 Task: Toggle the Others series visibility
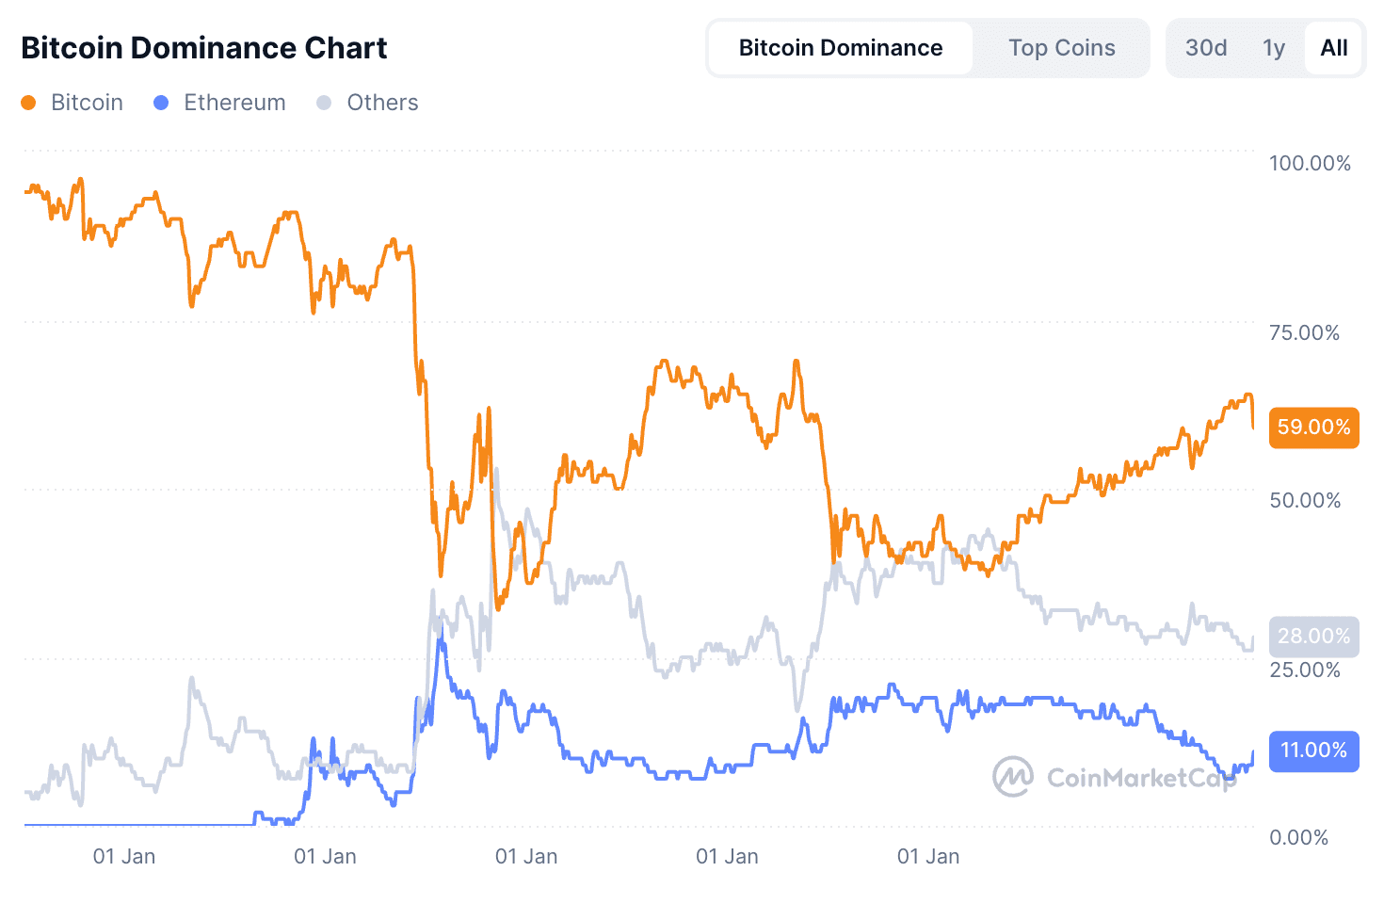click(x=367, y=102)
